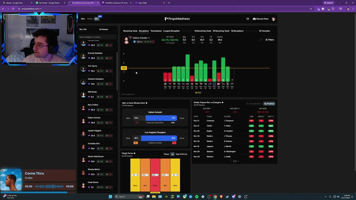
Task: Open Steam from the taskbar
Action: (x=227, y=197)
